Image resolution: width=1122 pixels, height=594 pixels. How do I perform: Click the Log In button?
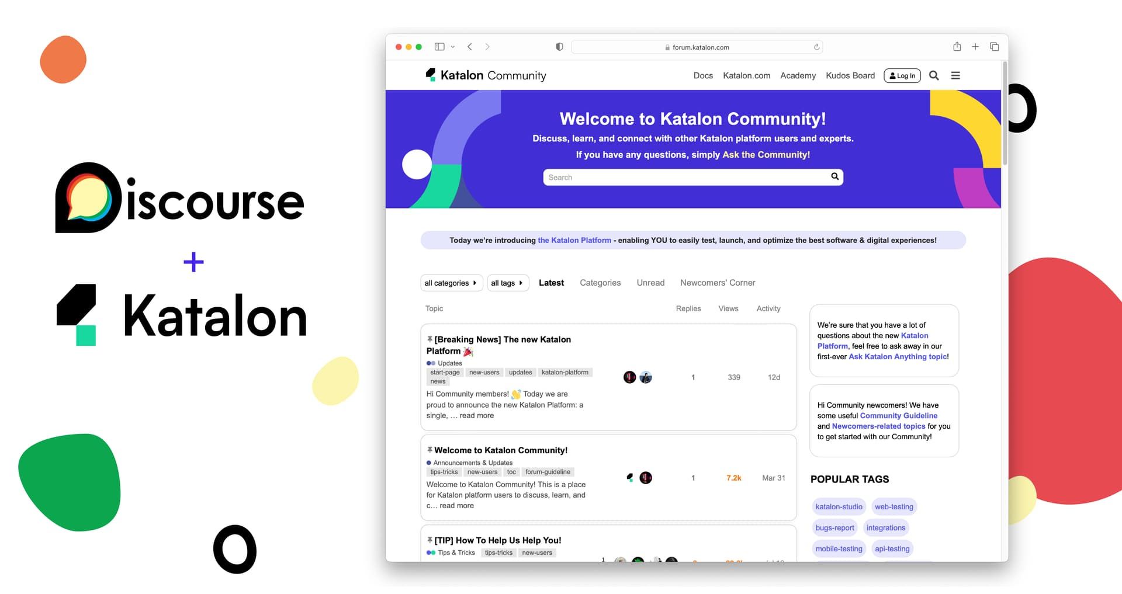coord(902,75)
